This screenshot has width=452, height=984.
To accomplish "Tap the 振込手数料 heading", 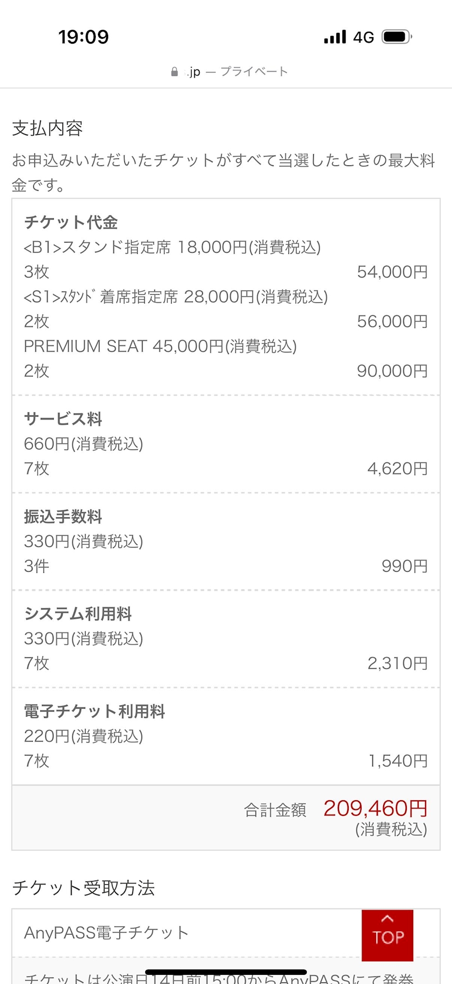I will pyautogui.click(x=63, y=516).
